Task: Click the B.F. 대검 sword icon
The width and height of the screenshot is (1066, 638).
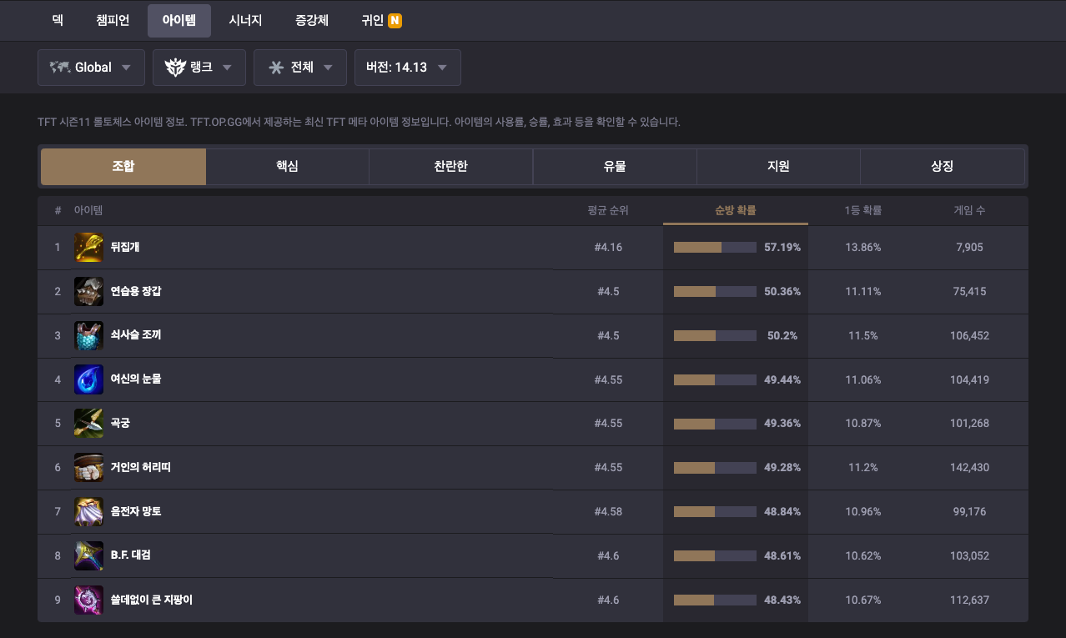Action: click(88, 556)
